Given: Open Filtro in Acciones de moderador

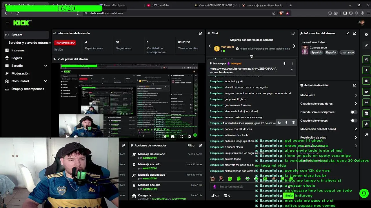Looking at the screenshot, I should click(191, 146).
